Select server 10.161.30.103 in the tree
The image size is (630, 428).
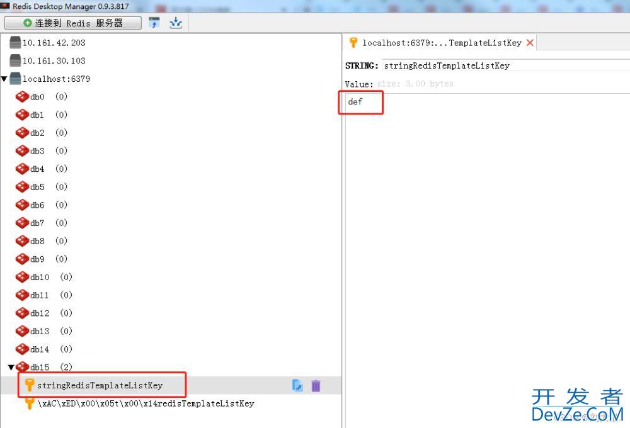click(54, 60)
